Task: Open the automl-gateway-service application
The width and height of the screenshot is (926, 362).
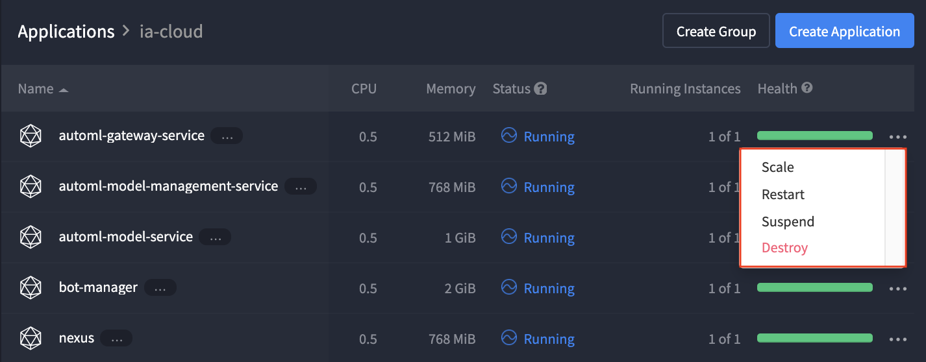Action: click(132, 136)
